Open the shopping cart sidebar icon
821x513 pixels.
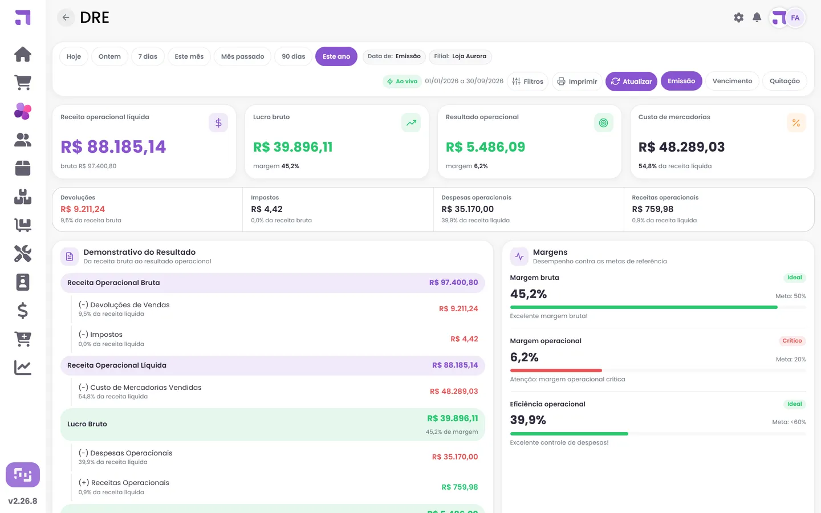23,83
